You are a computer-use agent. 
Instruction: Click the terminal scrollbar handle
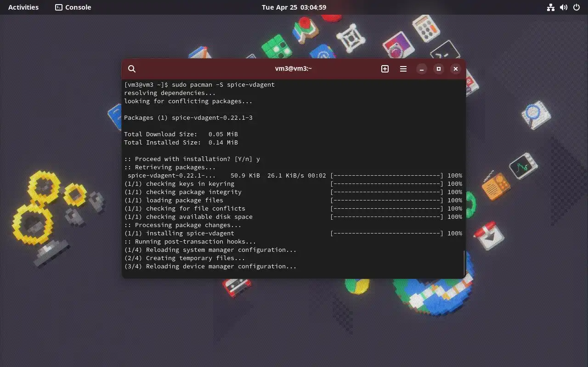pyautogui.click(x=464, y=262)
